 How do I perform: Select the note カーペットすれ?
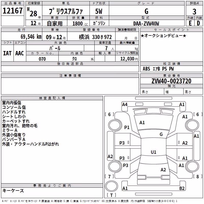[x=16, y=121]
